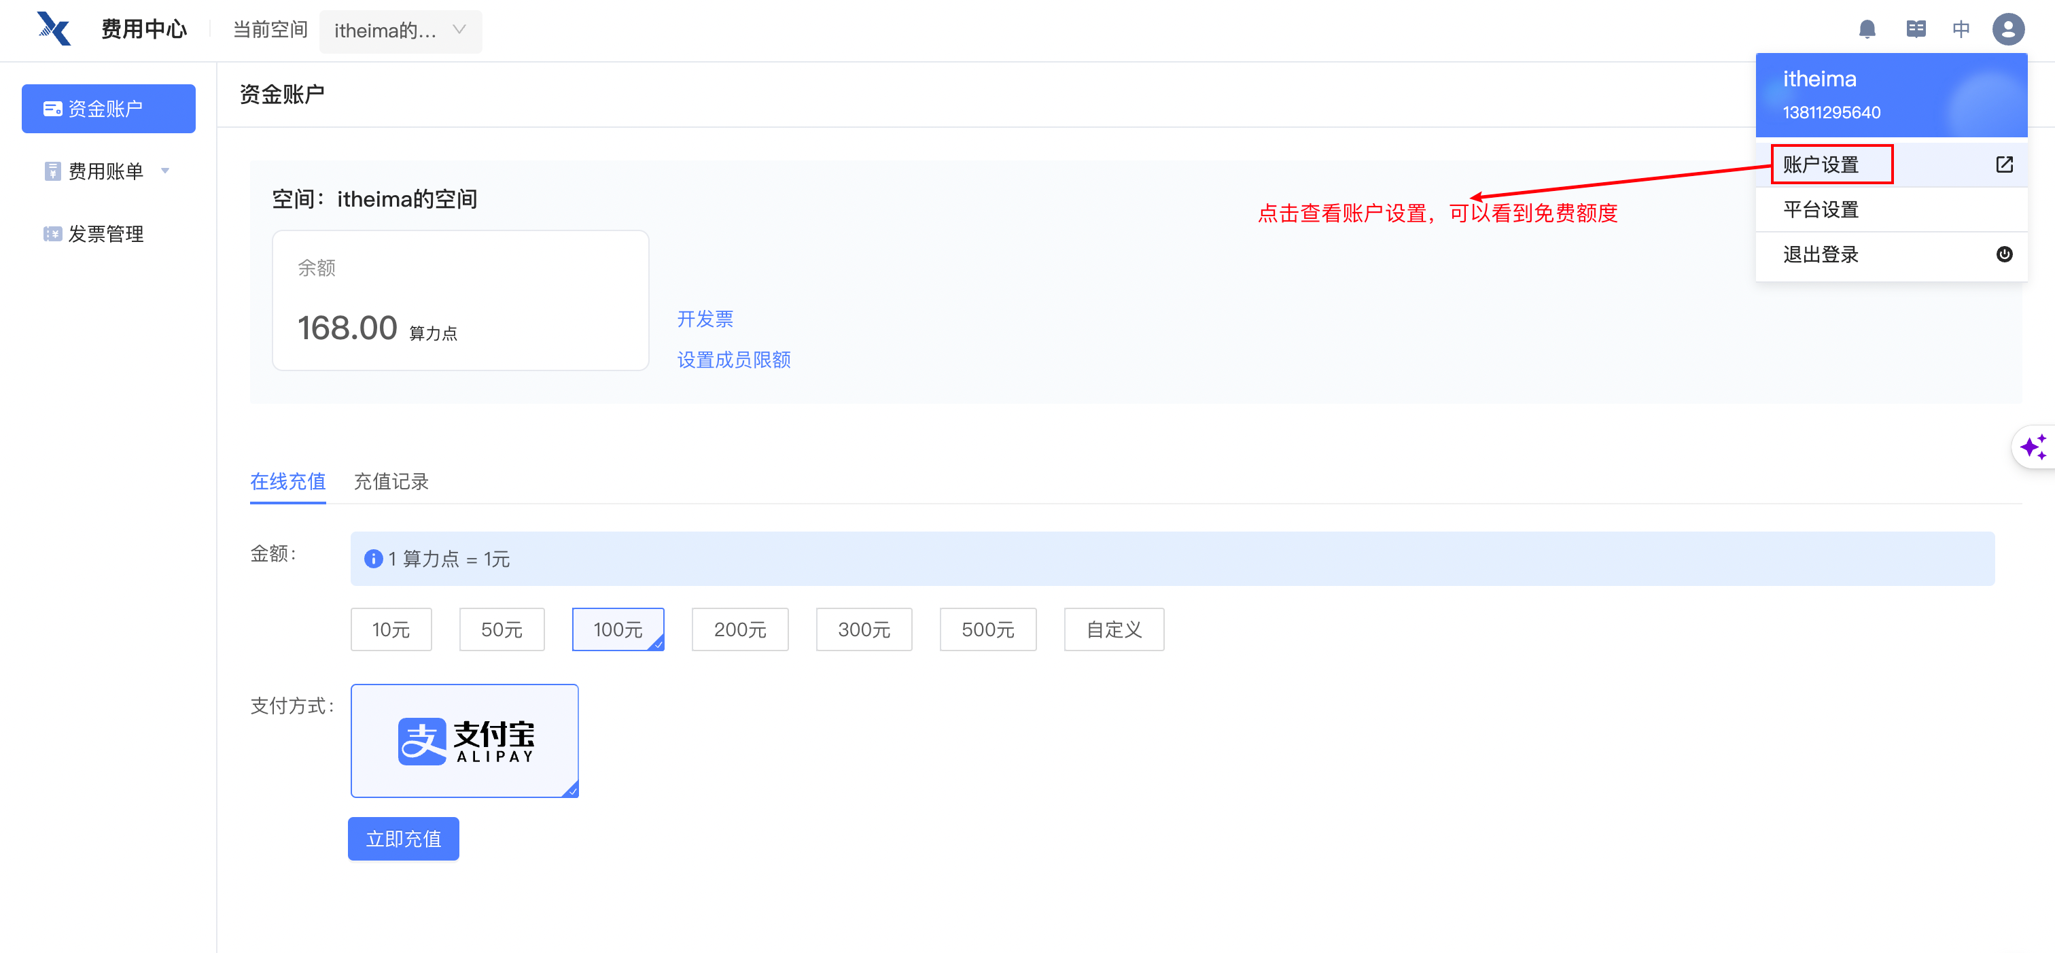Select the 10元 recharge amount
This screenshot has width=2055, height=953.
pos(391,629)
